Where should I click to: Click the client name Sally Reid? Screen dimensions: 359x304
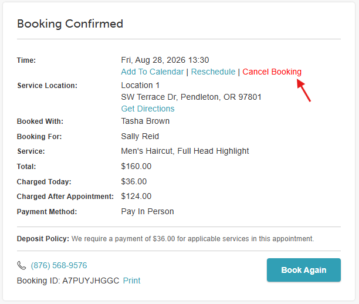pyautogui.click(x=140, y=136)
